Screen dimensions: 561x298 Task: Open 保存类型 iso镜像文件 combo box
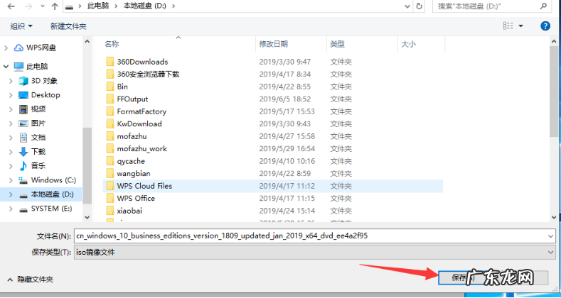pos(315,252)
